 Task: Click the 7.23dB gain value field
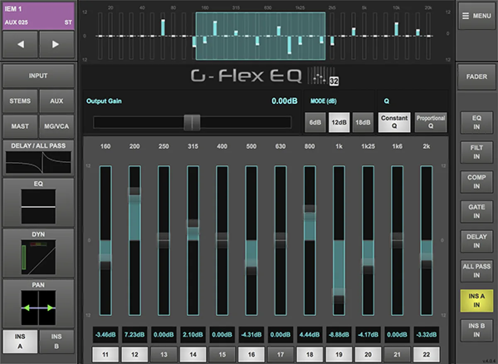click(x=134, y=335)
